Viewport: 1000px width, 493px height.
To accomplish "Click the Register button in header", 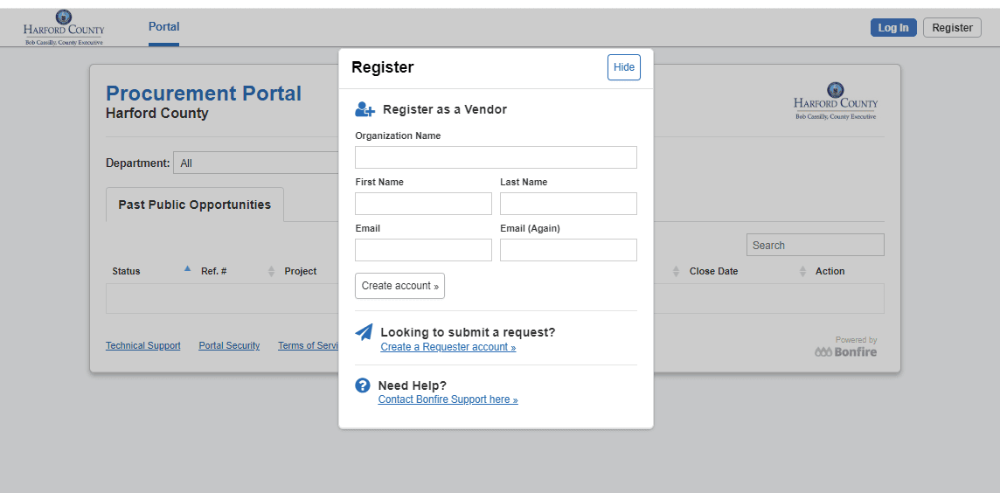I will [952, 27].
